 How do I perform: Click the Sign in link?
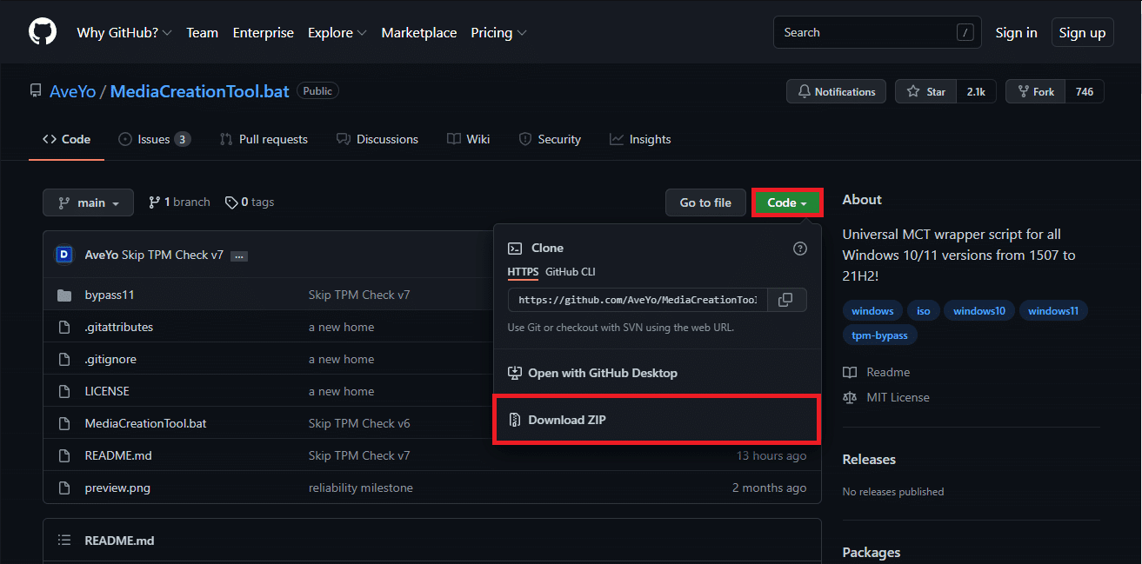click(1016, 32)
